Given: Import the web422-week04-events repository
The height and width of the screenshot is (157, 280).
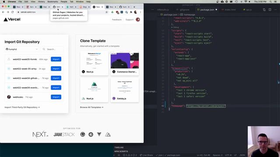Looking at the screenshot, I should 56,88.
